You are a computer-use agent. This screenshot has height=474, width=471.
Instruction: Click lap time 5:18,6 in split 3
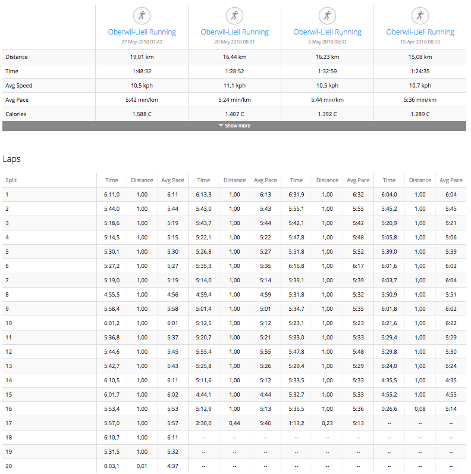coord(112,223)
